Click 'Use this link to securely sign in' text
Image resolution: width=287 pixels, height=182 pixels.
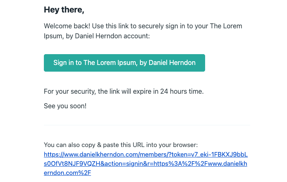pyautogui.click(x=136, y=26)
